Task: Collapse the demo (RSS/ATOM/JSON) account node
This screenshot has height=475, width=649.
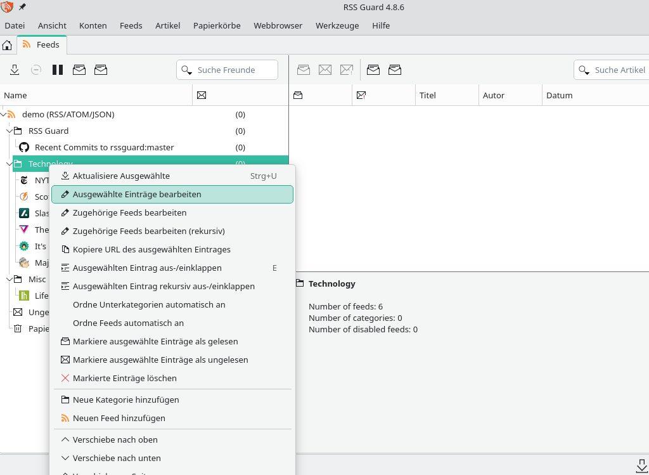Action: pyautogui.click(x=3, y=114)
